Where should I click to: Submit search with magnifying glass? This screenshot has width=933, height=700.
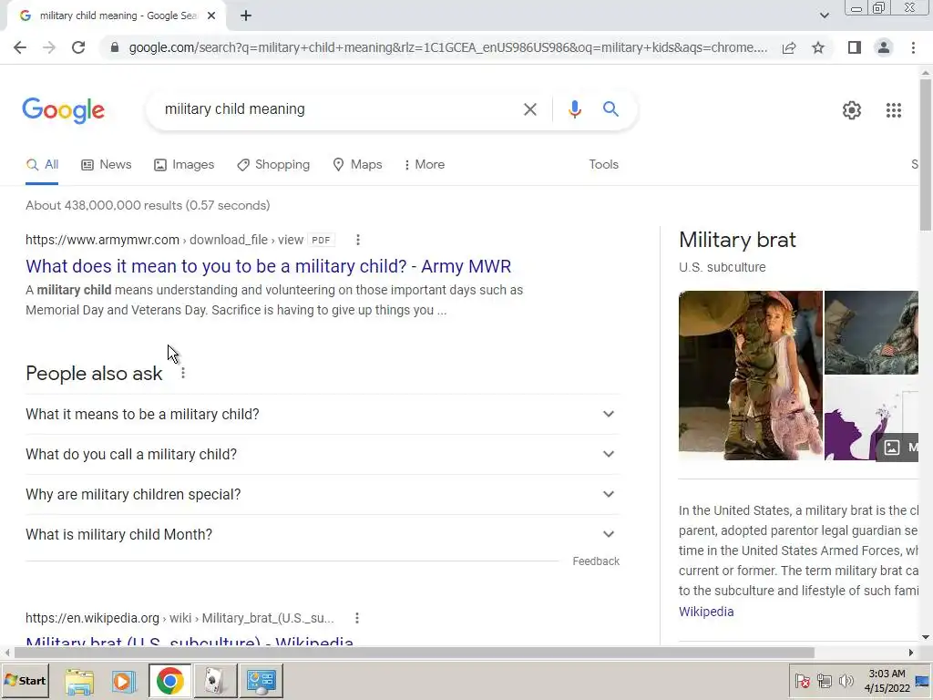pos(610,109)
